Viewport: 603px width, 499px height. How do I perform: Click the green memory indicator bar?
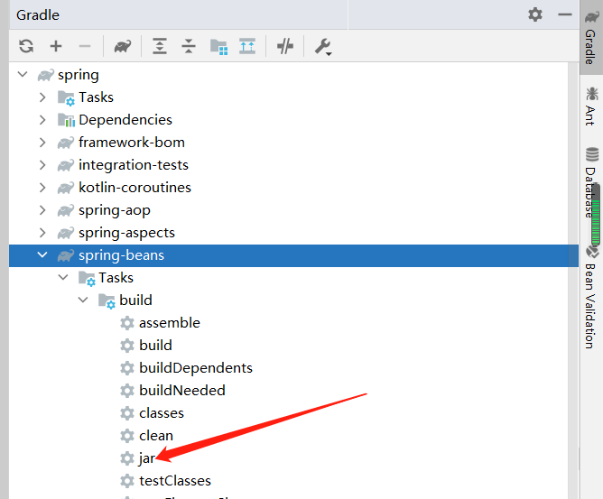[x=596, y=216]
